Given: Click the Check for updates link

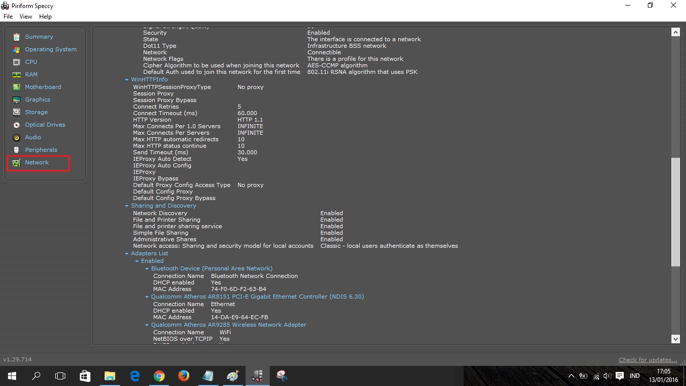Looking at the screenshot, I should (x=648, y=360).
